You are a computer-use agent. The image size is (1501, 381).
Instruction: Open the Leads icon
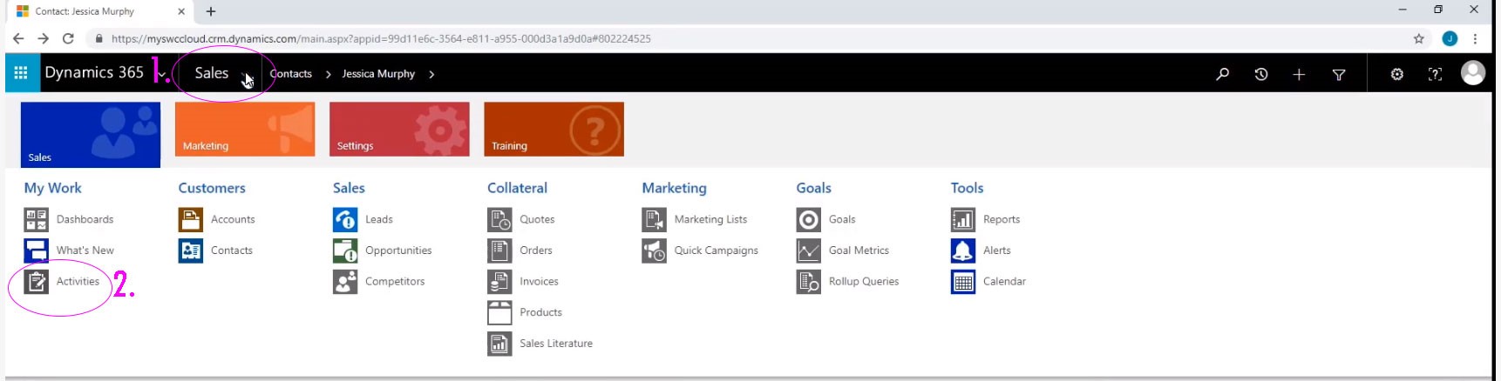(345, 219)
